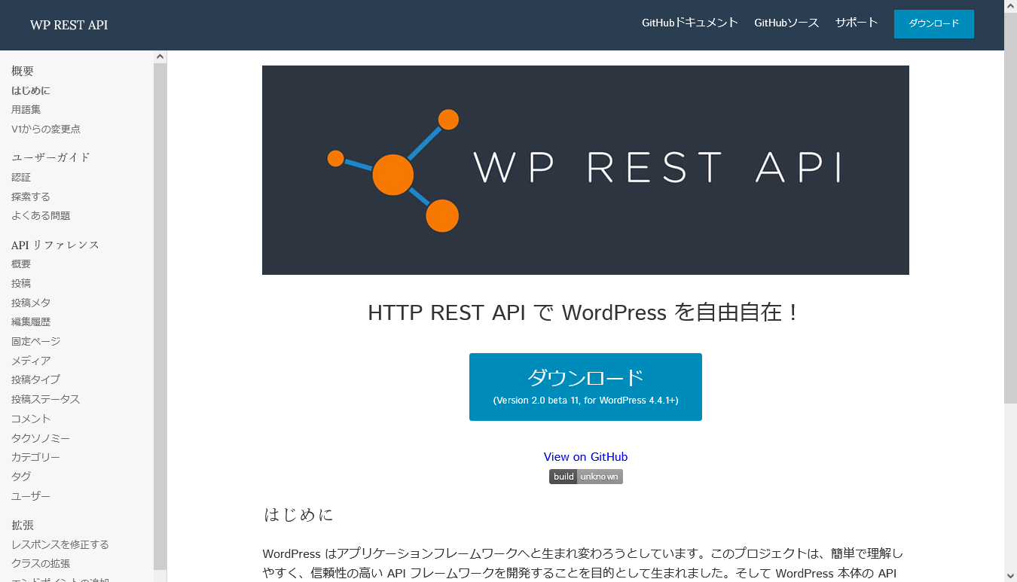
Task: Go to 認証 in the user guide
Action: click(21, 178)
